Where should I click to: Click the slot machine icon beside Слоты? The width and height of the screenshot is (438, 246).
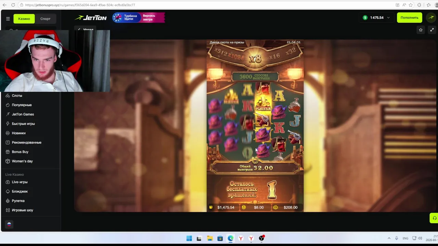click(8, 96)
